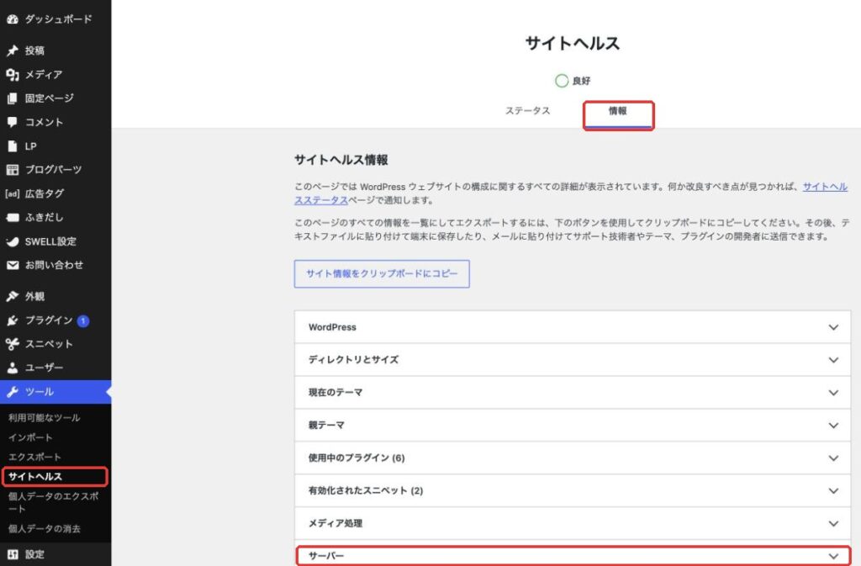Open 個人データの消去 submenu item
Viewport: 861px width, 566px height.
44,529
